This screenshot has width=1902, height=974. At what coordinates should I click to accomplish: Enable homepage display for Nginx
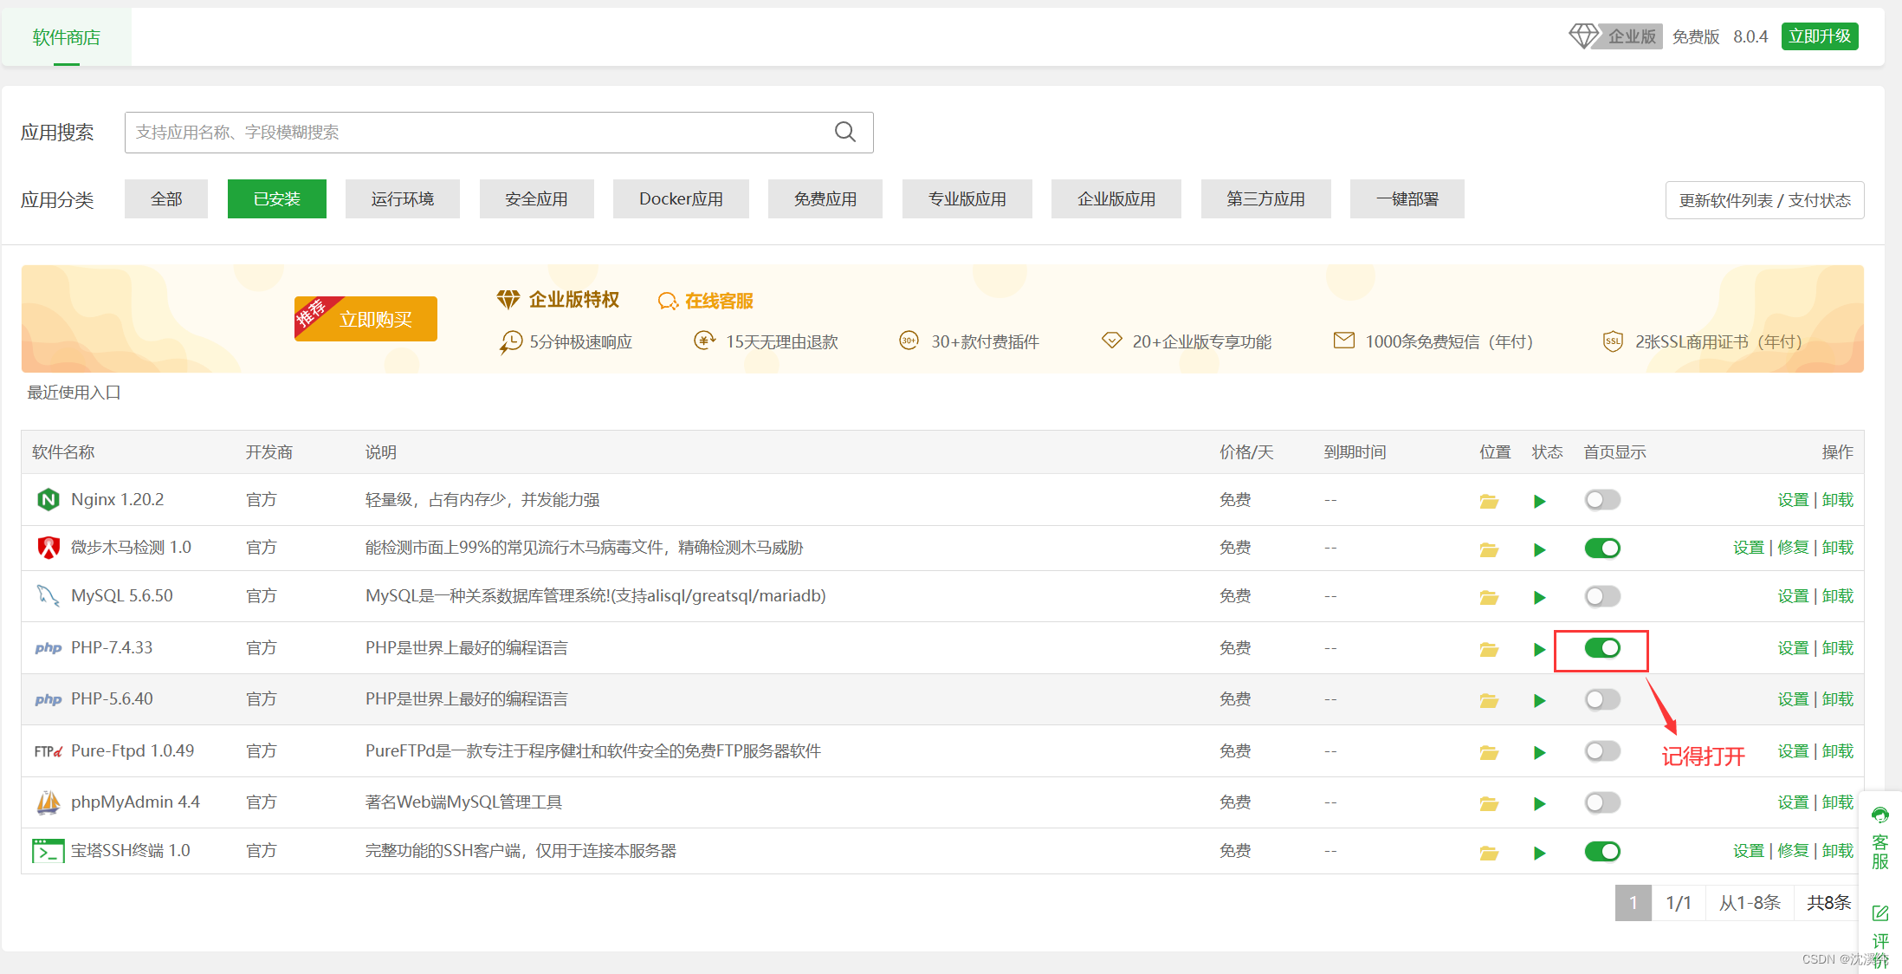pyautogui.click(x=1602, y=500)
